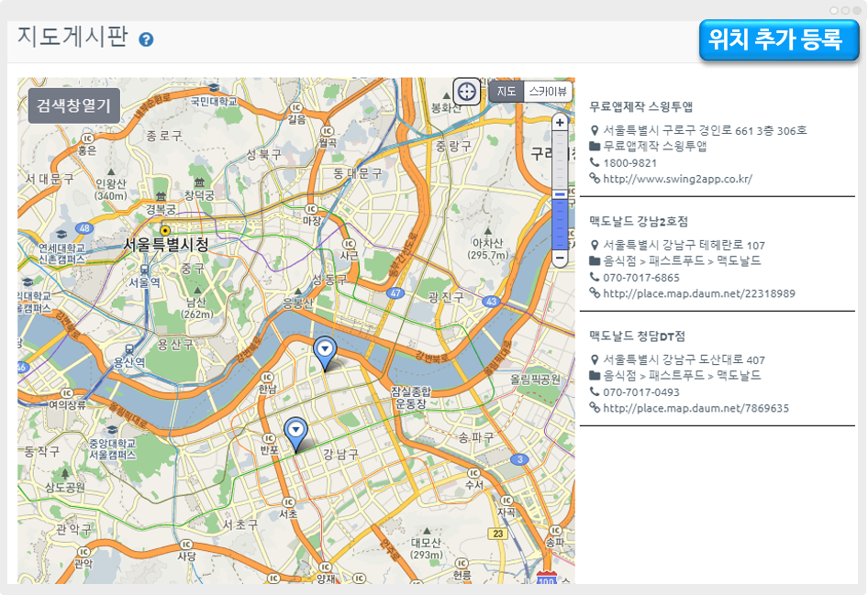Select the 무료앱제작 스윙투앱 list title
This screenshot has height=595, width=868.
pyautogui.click(x=641, y=107)
